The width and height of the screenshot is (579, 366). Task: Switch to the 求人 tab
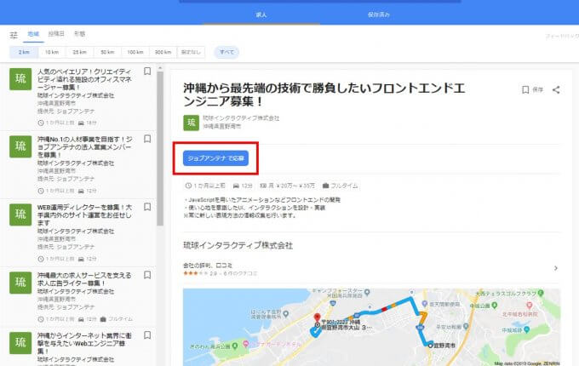[261, 14]
